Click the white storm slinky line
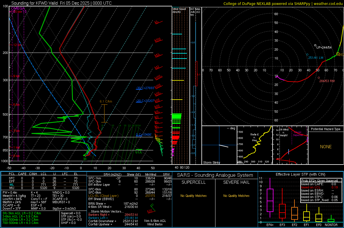Screen dimensions: 344x228 pos(224,146)
